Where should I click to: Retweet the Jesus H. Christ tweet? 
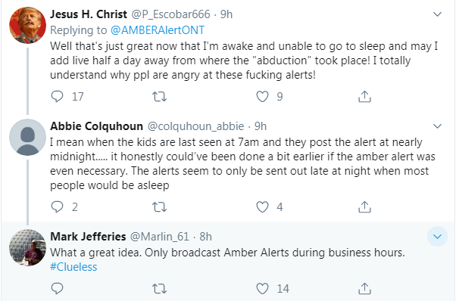point(159,96)
